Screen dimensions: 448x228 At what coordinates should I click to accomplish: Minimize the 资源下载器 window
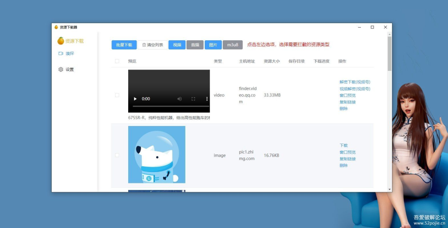(360, 27)
